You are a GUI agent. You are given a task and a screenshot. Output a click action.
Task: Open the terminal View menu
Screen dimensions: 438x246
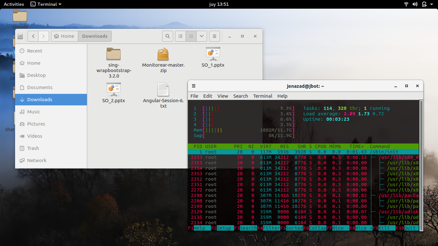tap(223, 96)
